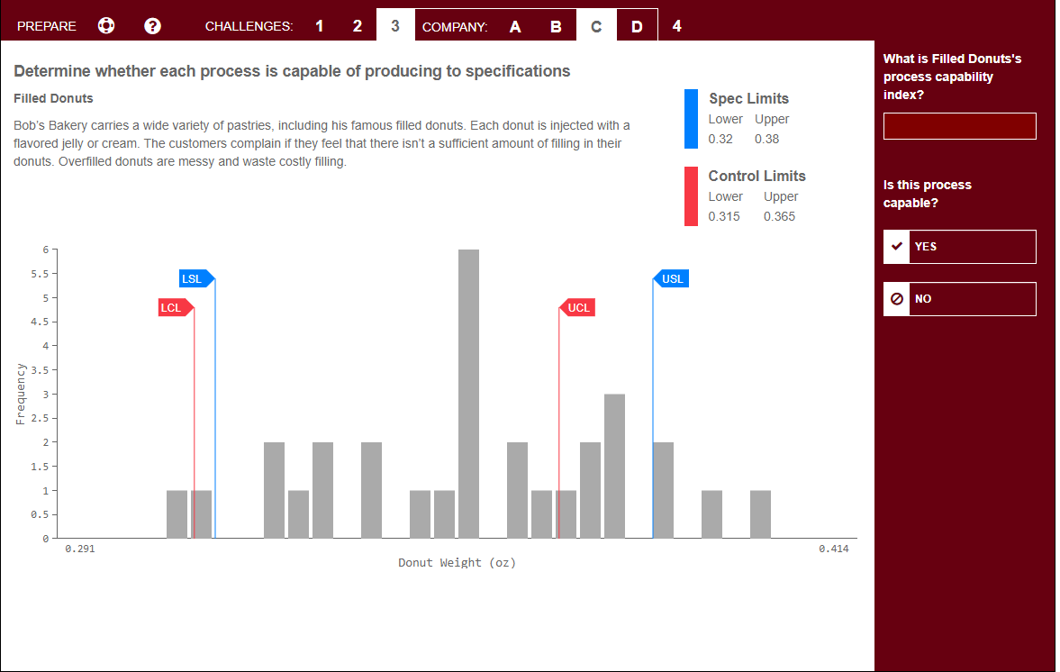Click the Control Limits upper value 0.365
The image size is (1060, 672).
[779, 216]
